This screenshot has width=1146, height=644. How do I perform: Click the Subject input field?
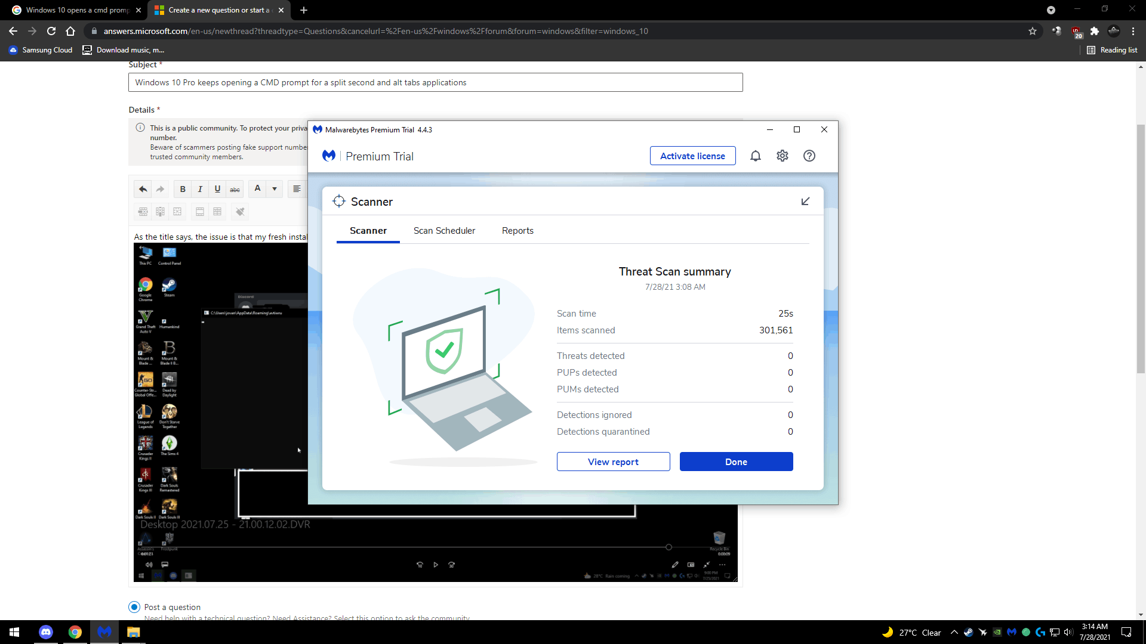[x=435, y=82]
